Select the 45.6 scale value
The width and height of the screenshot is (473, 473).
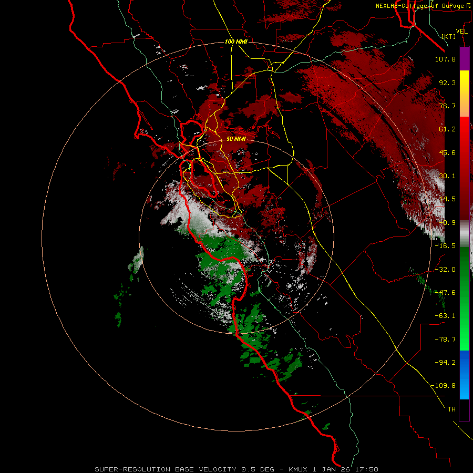(447, 152)
